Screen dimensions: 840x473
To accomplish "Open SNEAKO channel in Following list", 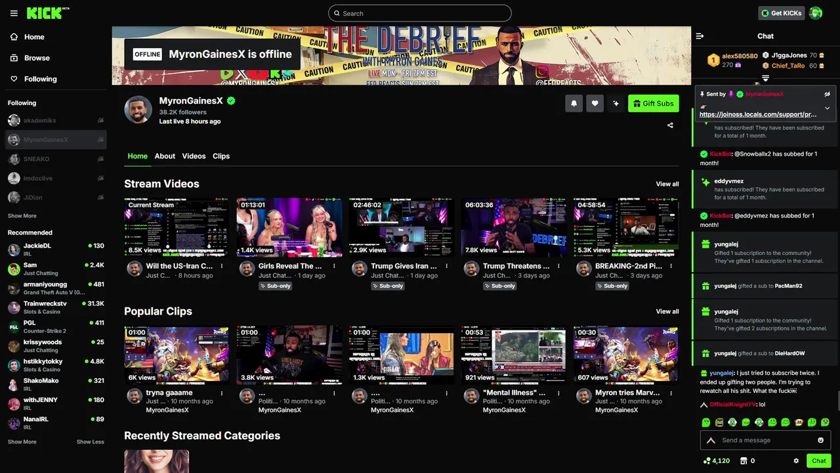I will pyautogui.click(x=56, y=159).
